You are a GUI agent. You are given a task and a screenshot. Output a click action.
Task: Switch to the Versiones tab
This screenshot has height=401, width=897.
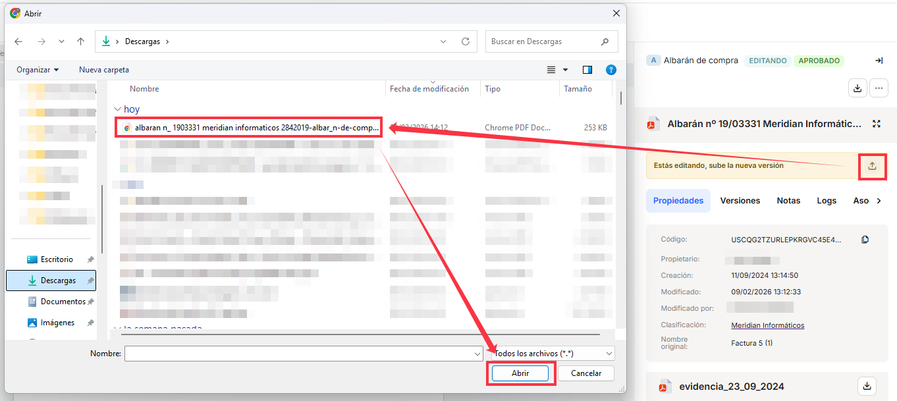click(740, 201)
